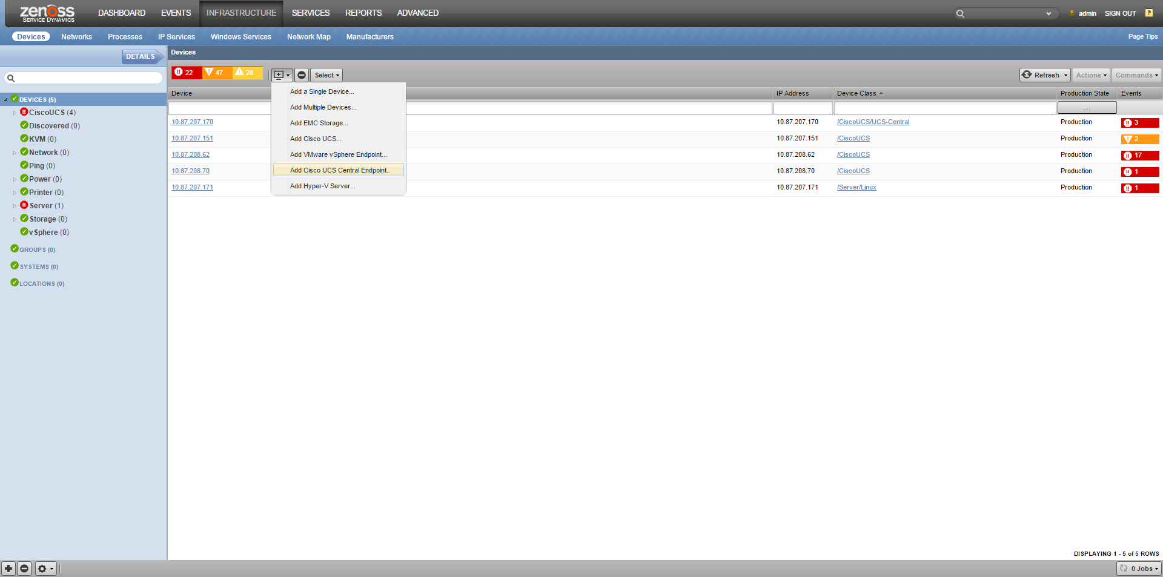Image resolution: width=1163 pixels, height=577 pixels.
Task: Choose Add Hyper-V Server menu item
Action: (339, 186)
